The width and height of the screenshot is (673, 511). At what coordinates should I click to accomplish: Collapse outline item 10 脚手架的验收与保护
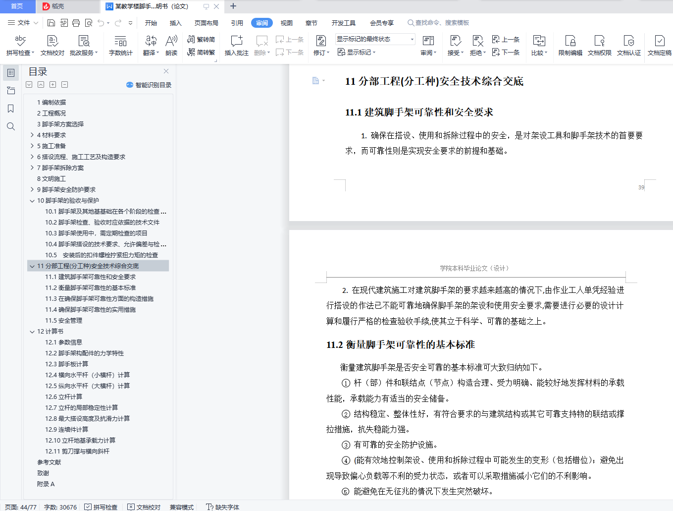(x=32, y=201)
